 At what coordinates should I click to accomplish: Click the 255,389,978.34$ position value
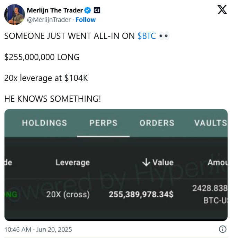click(141, 195)
